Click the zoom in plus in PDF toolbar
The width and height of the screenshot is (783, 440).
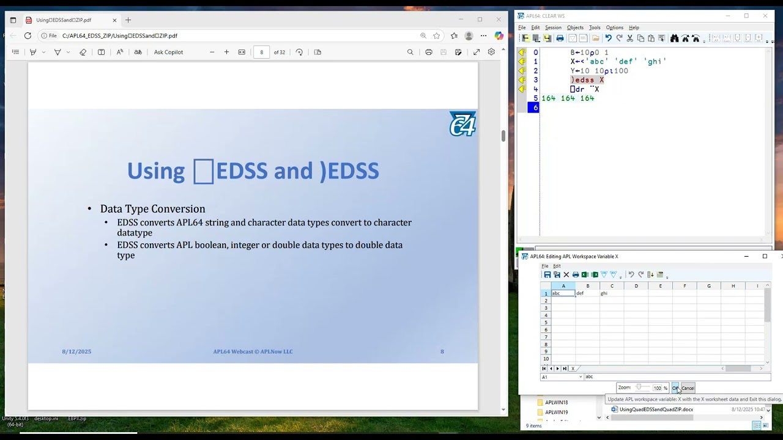pyautogui.click(x=226, y=52)
